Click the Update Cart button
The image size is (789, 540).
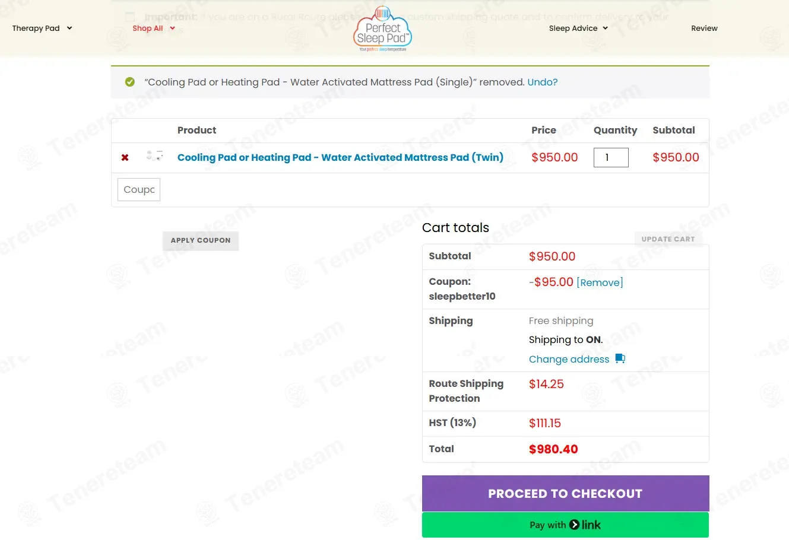tap(668, 239)
